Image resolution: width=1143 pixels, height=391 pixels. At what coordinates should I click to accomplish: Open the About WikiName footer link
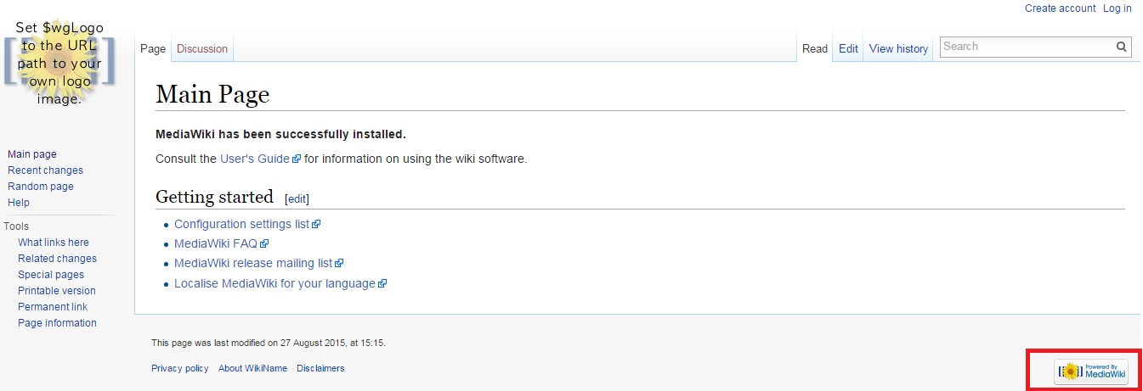point(252,368)
